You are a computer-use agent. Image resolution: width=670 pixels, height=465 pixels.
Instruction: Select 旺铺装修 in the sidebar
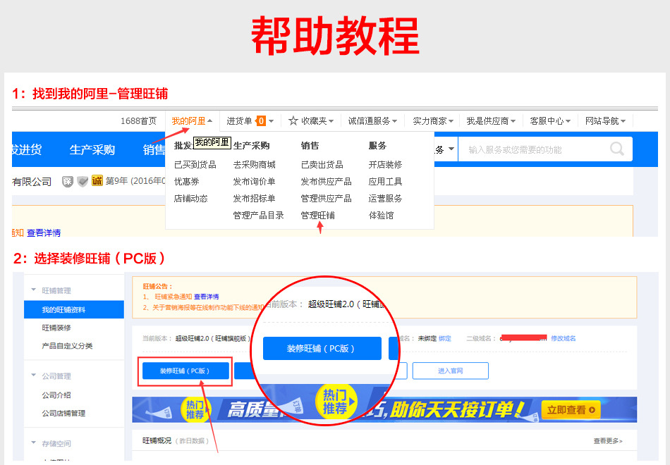56,328
